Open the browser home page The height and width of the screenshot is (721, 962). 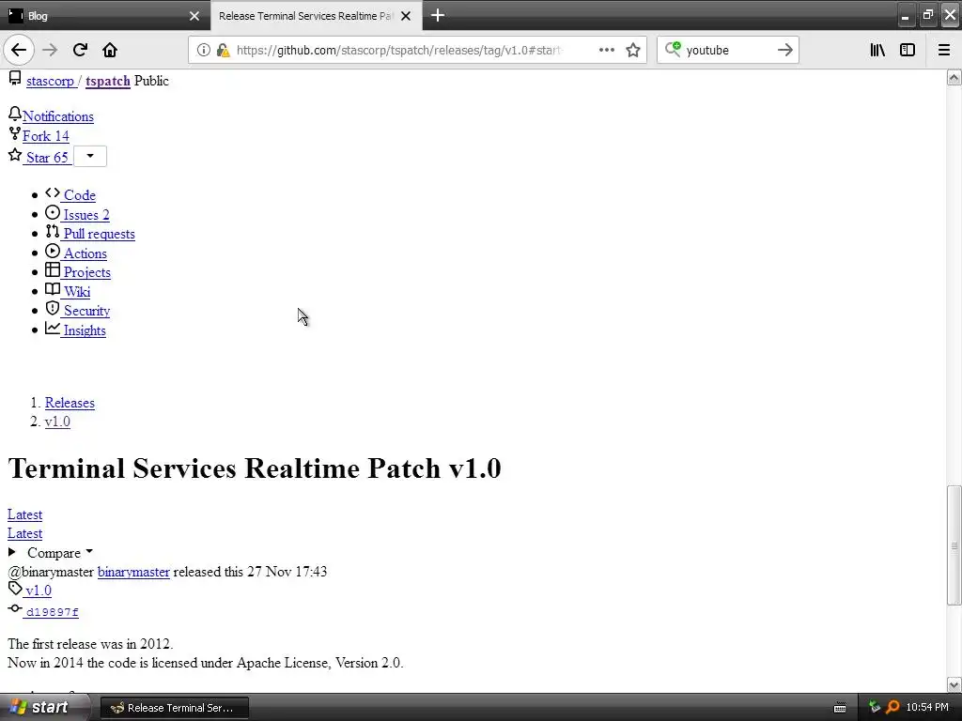(110, 50)
